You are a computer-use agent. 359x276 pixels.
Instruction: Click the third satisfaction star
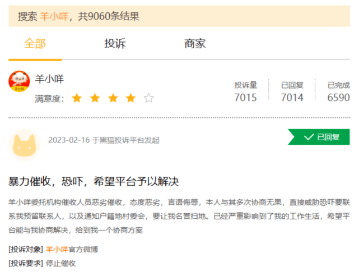coord(113,99)
